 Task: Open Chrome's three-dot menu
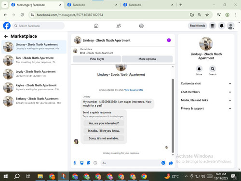[236, 15]
